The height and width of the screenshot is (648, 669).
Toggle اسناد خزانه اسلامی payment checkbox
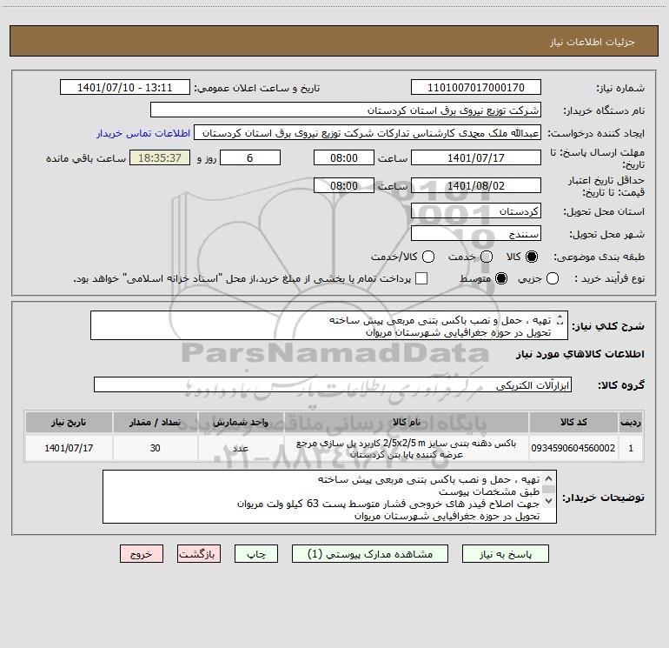pyautogui.click(x=421, y=278)
